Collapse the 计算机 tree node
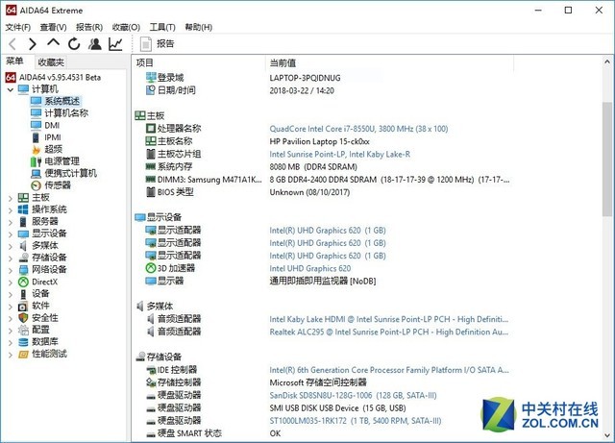Screen dimensions: 615x443 coord(10,89)
